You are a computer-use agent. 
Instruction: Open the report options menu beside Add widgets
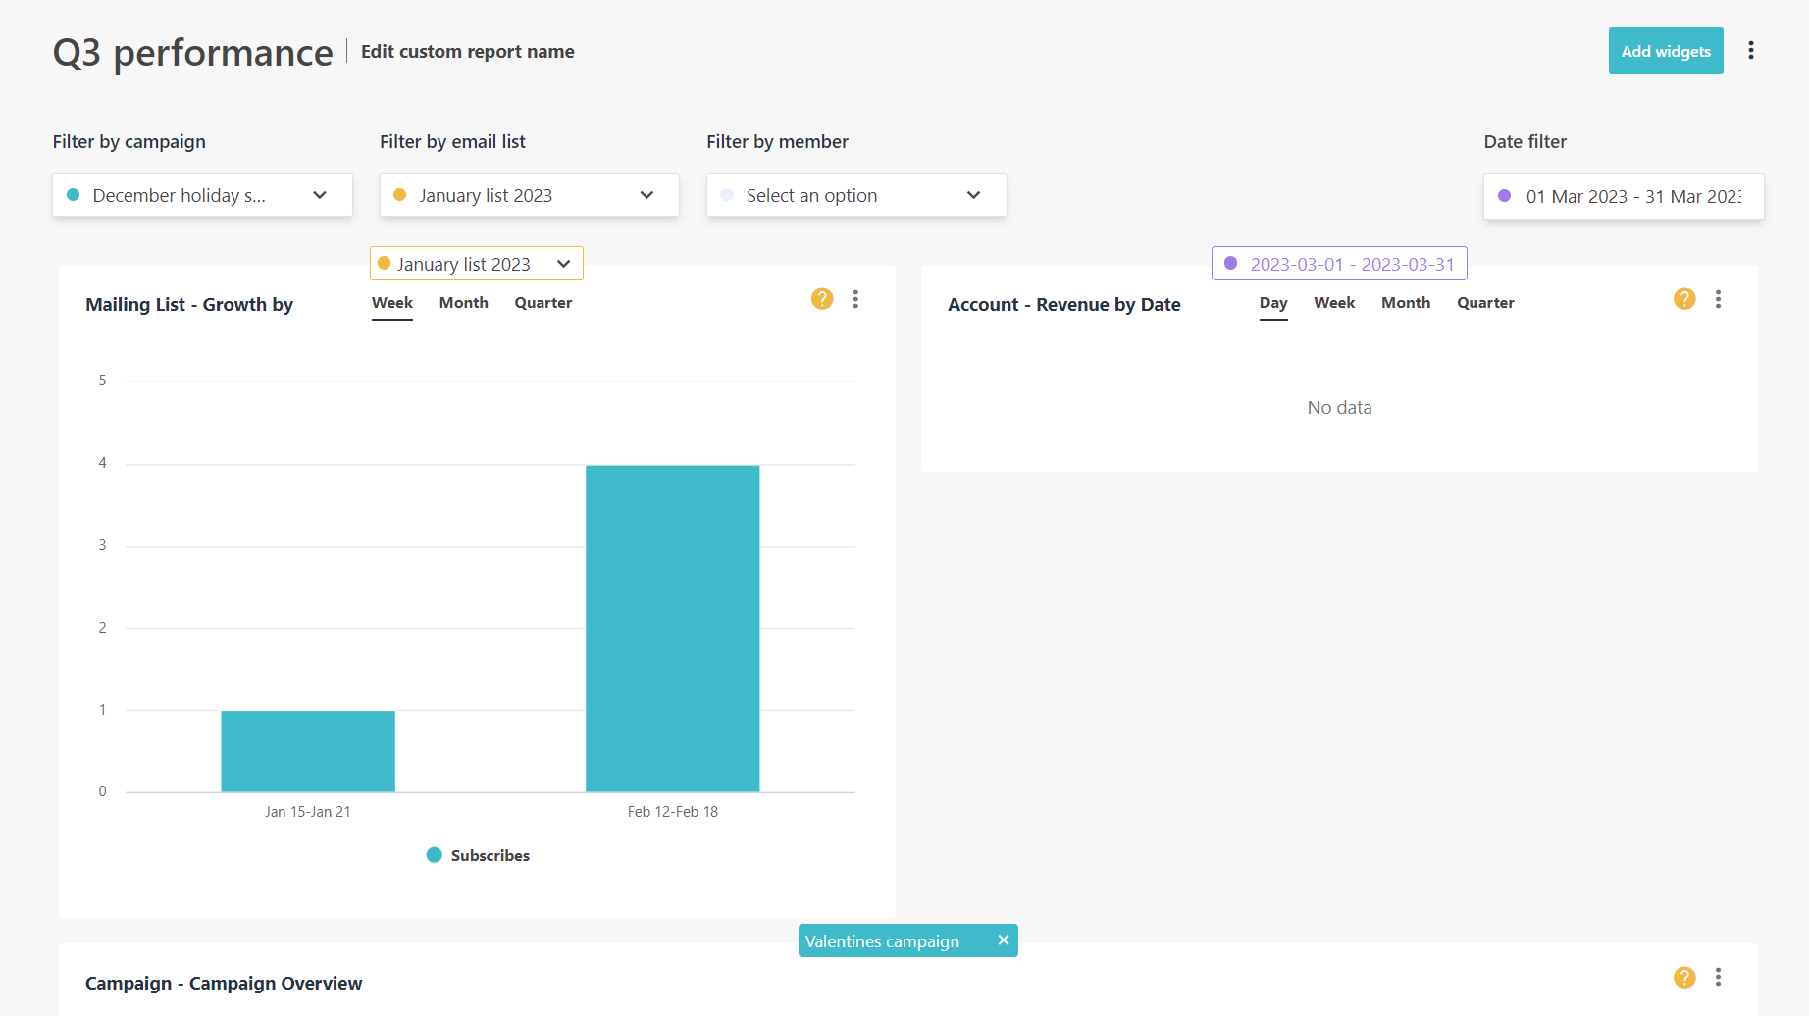1751,50
